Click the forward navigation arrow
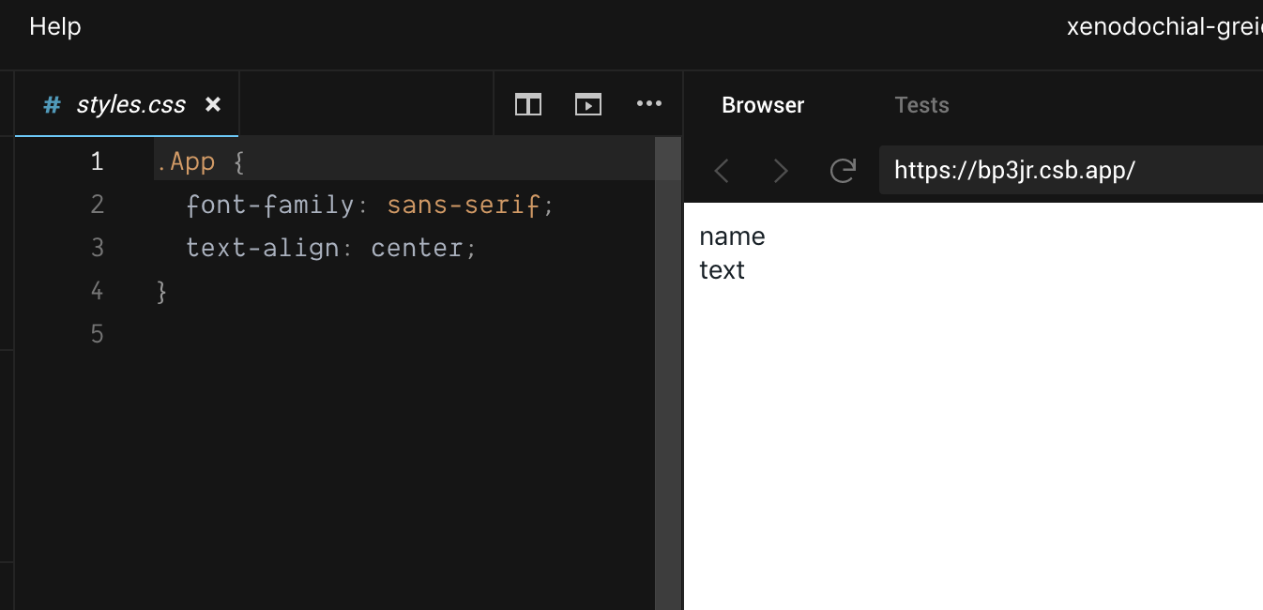 pos(781,170)
